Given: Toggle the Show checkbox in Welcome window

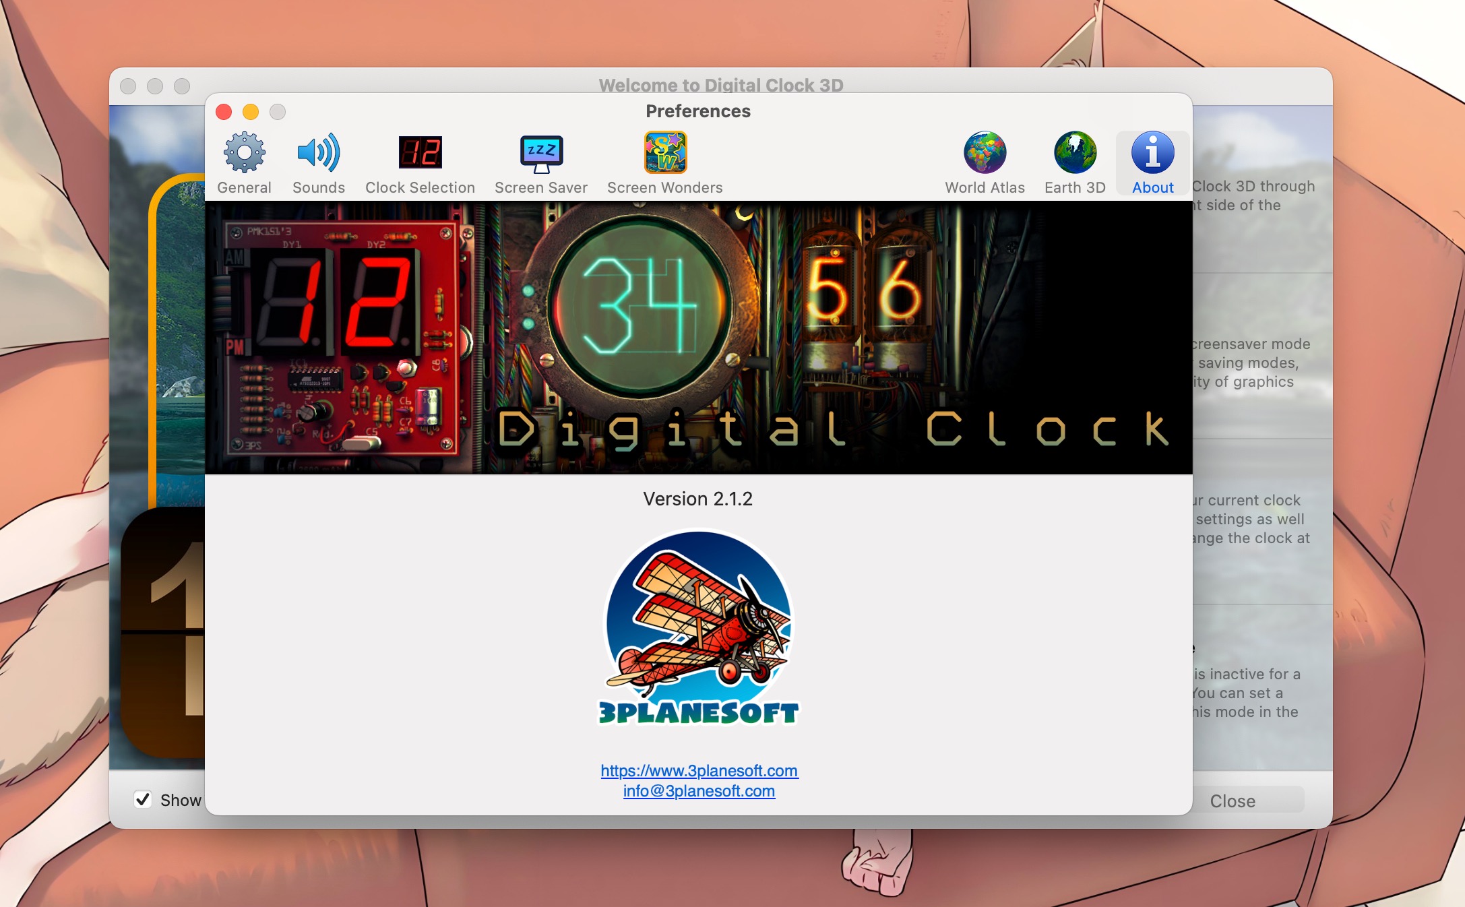Looking at the screenshot, I should [x=143, y=799].
